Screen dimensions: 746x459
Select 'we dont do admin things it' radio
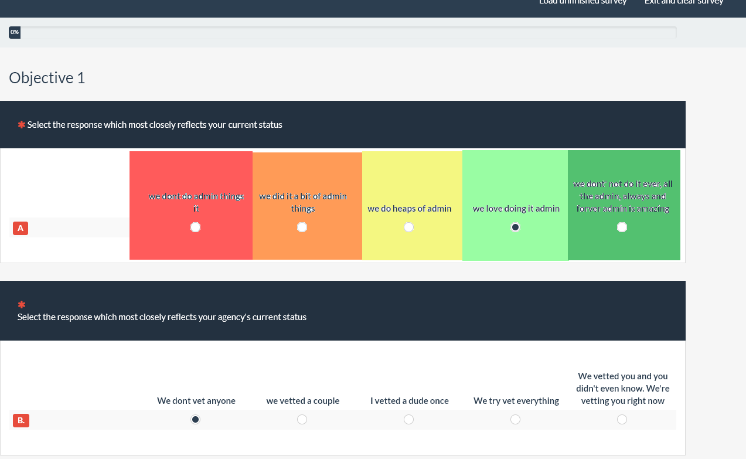pos(196,227)
